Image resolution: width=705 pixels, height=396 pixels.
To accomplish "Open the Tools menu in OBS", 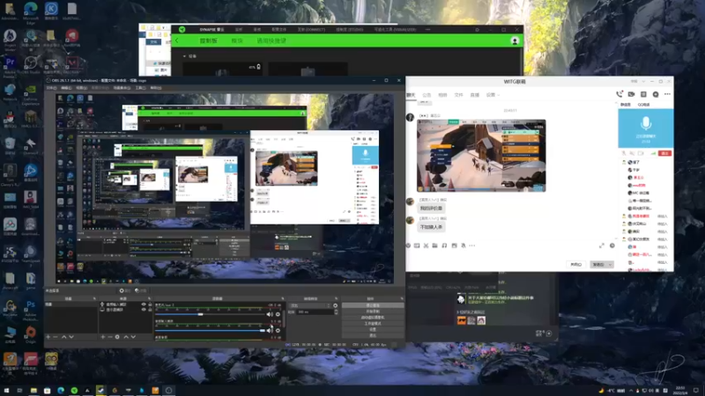I will [141, 88].
